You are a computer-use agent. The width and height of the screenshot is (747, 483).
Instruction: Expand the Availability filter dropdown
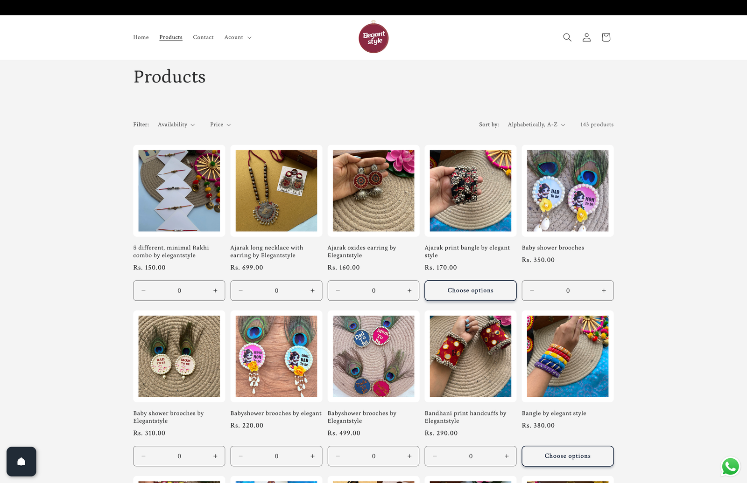click(176, 124)
